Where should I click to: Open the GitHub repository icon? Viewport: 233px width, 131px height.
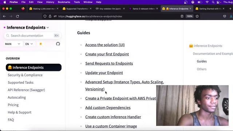pyautogui.click(x=58, y=44)
